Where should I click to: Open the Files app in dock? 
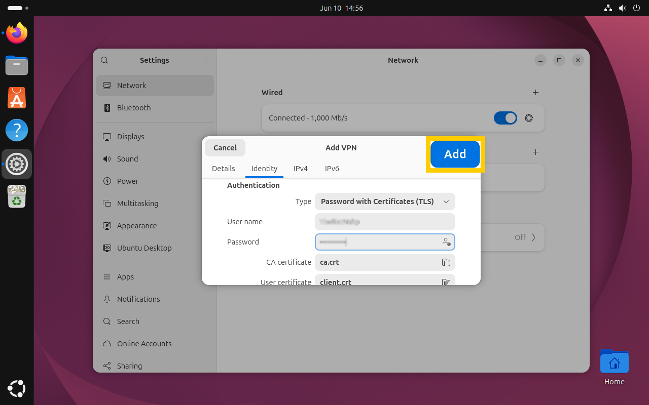coord(17,66)
